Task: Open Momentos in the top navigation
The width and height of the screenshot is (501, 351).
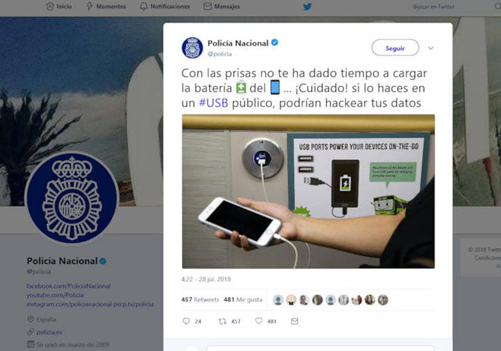Action: 106,7
